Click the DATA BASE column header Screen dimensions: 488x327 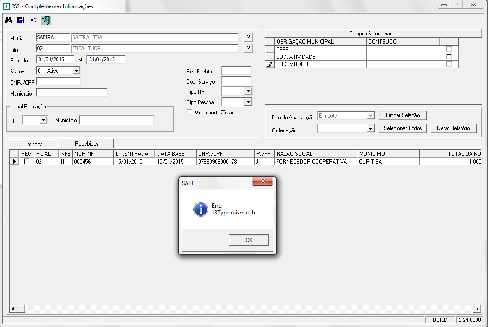(x=176, y=154)
